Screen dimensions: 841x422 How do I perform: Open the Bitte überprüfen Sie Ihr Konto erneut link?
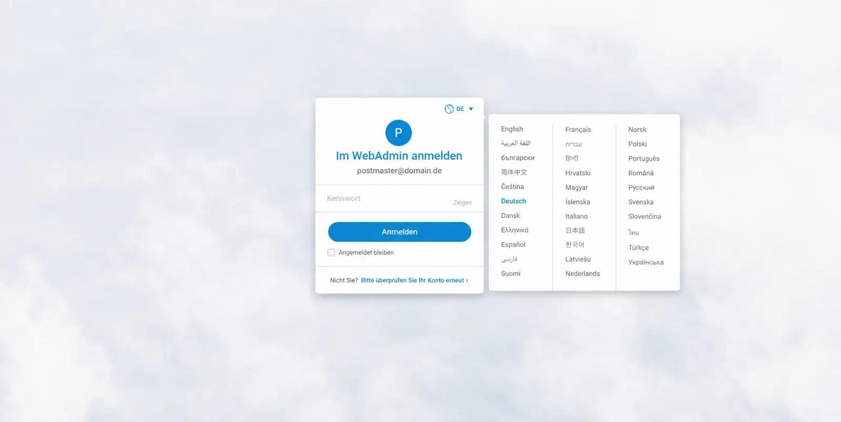(x=415, y=281)
